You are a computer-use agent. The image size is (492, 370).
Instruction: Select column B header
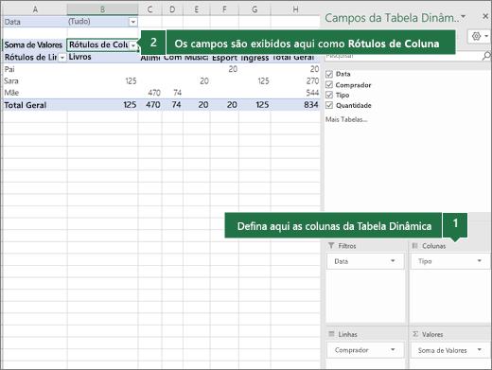click(102, 9)
